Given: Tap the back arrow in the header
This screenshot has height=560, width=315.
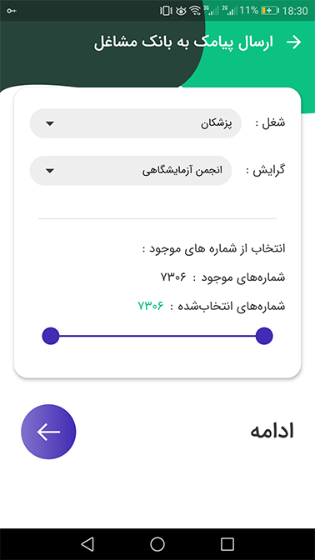Looking at the screenshot, I should (x=294, y=42).
